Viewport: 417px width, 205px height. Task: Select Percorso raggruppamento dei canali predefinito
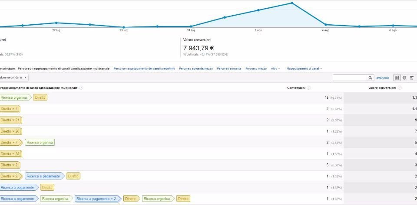144,68
